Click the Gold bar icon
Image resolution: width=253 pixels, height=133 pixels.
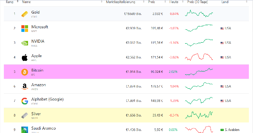[x=25, y=14]
